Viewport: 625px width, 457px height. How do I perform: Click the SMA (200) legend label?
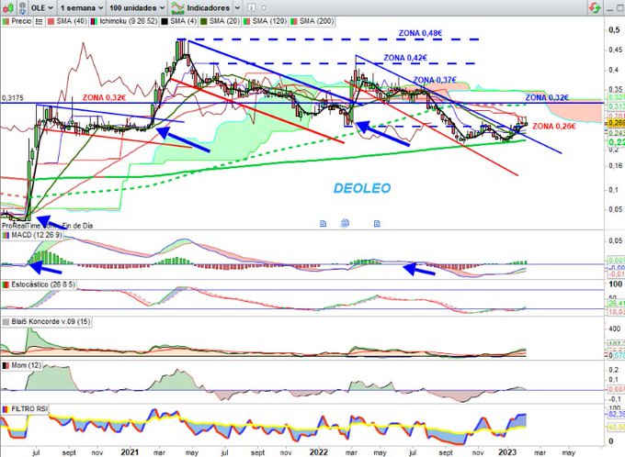click(316, 21)
